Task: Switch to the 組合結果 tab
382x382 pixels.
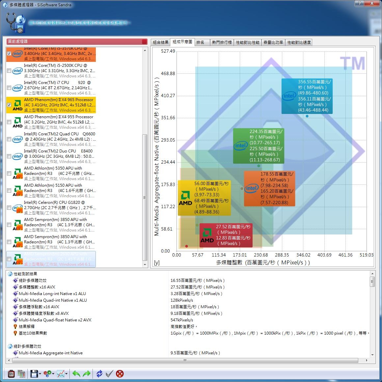Action: click(x=161, y=42)
